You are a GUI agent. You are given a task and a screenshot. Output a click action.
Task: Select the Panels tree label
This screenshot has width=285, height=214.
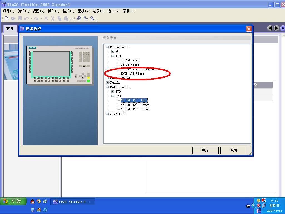pos(115,82)
